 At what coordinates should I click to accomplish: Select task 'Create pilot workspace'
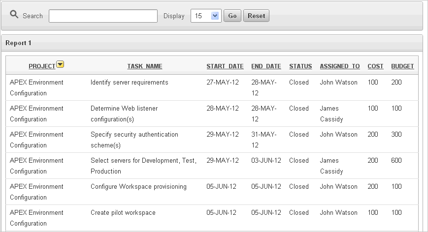pyautogui.click(x=123, y=213)
